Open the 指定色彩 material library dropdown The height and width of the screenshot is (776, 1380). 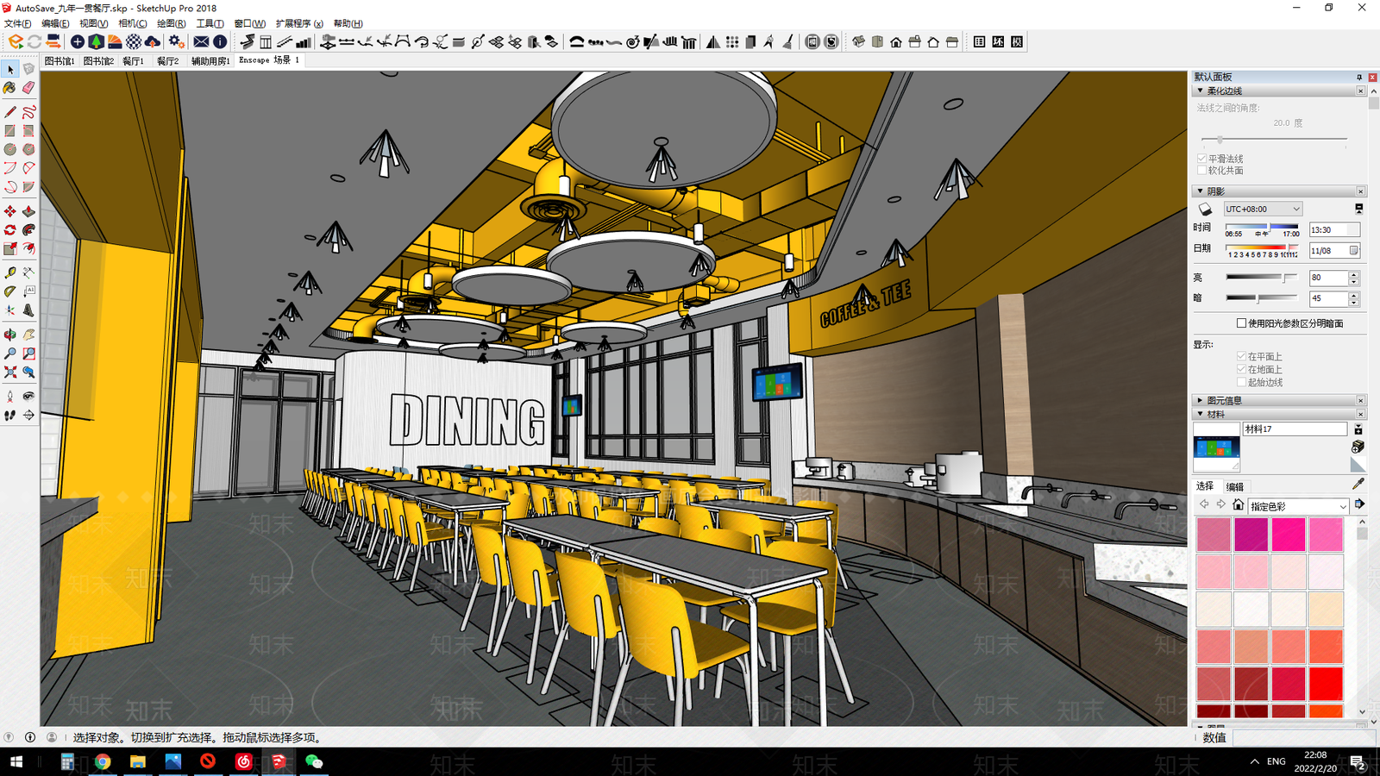click(x=1297, y=506)
